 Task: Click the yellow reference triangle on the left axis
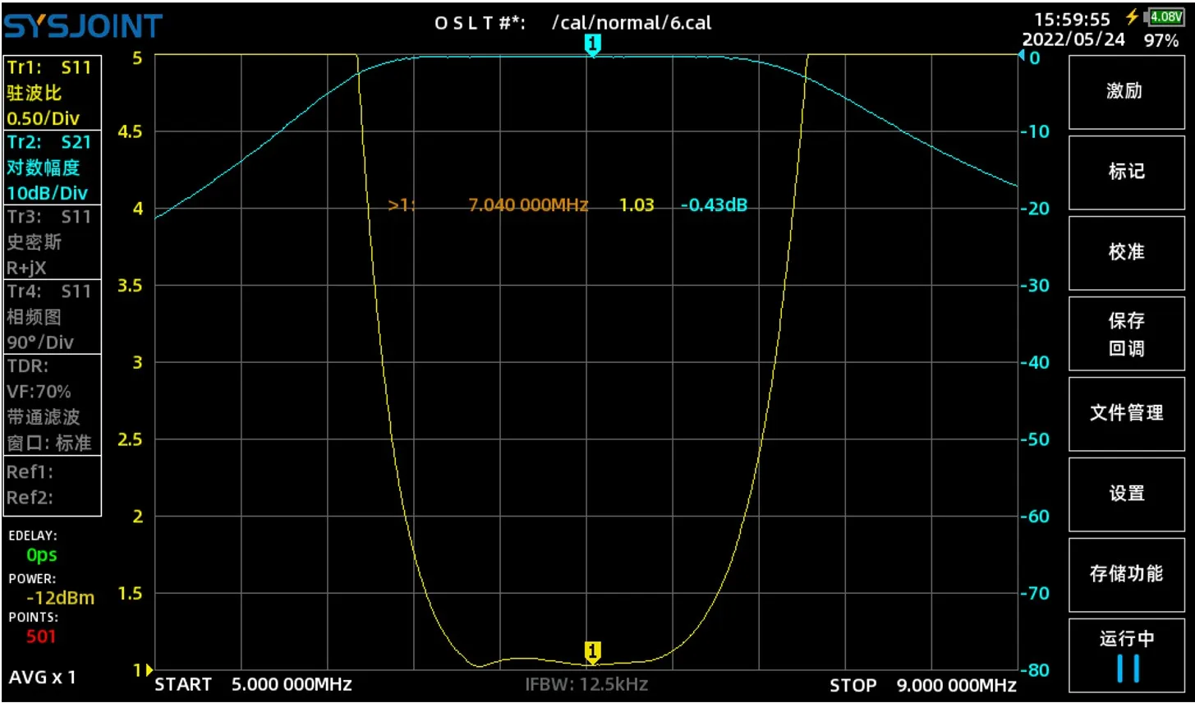[x=149, y=670]
